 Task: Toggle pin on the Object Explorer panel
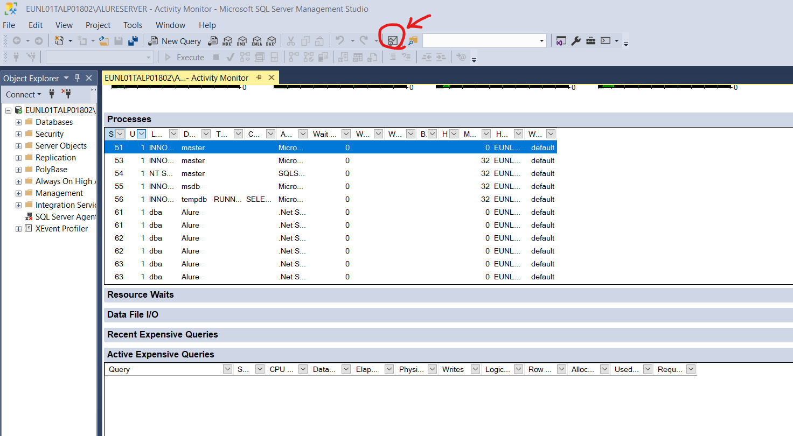coord(77,78)
